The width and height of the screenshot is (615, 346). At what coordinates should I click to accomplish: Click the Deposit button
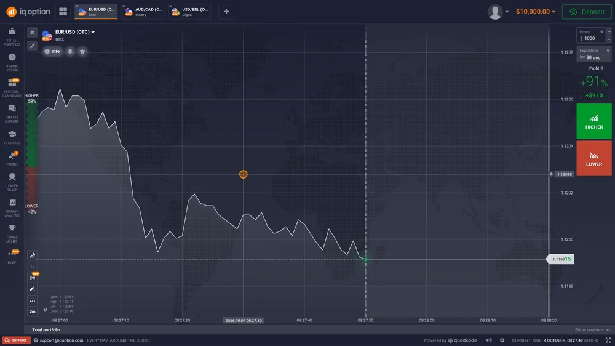587,12
